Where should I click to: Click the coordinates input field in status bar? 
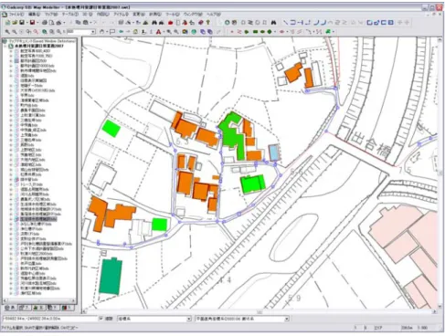pos(49,319)
